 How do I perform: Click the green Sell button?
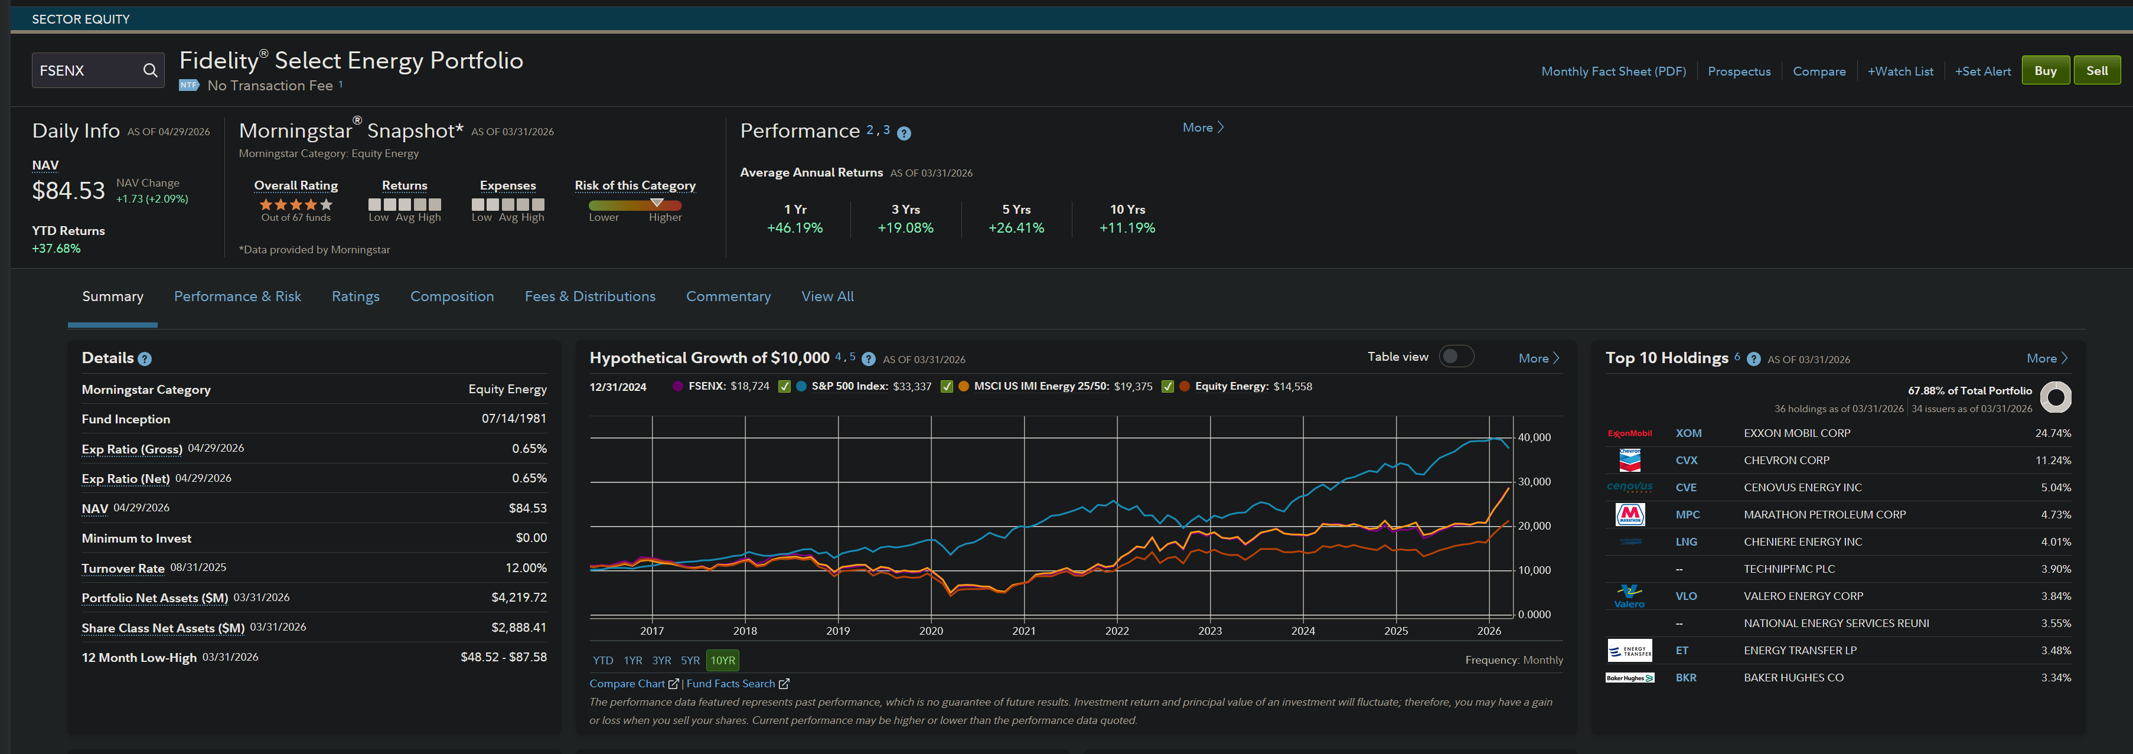2098,70
